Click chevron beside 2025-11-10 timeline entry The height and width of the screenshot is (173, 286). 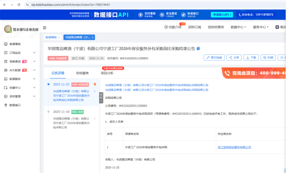coord(95,119)
